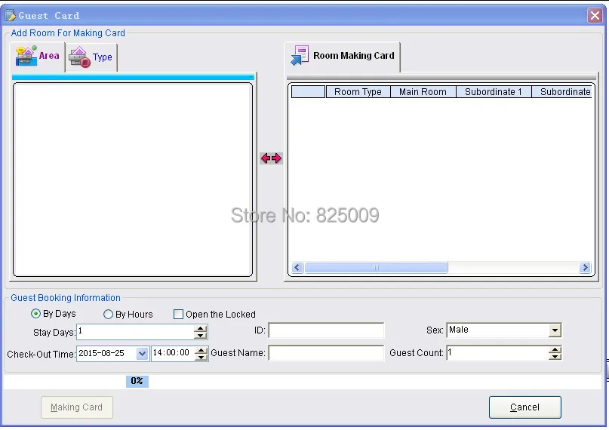
Task: Switch to the Type tab
Action: pyautogui.click(x=91, y=57)
